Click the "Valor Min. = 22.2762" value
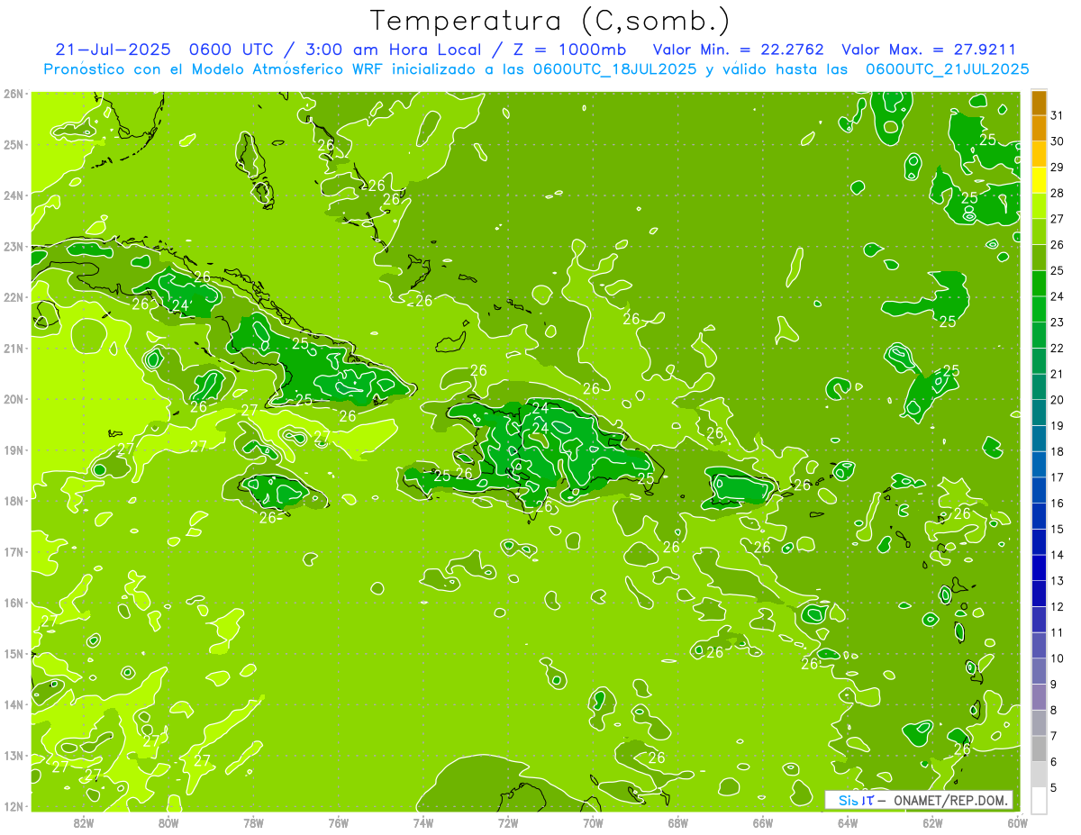This screenshot has height=835, width=1081. [739, 50]
